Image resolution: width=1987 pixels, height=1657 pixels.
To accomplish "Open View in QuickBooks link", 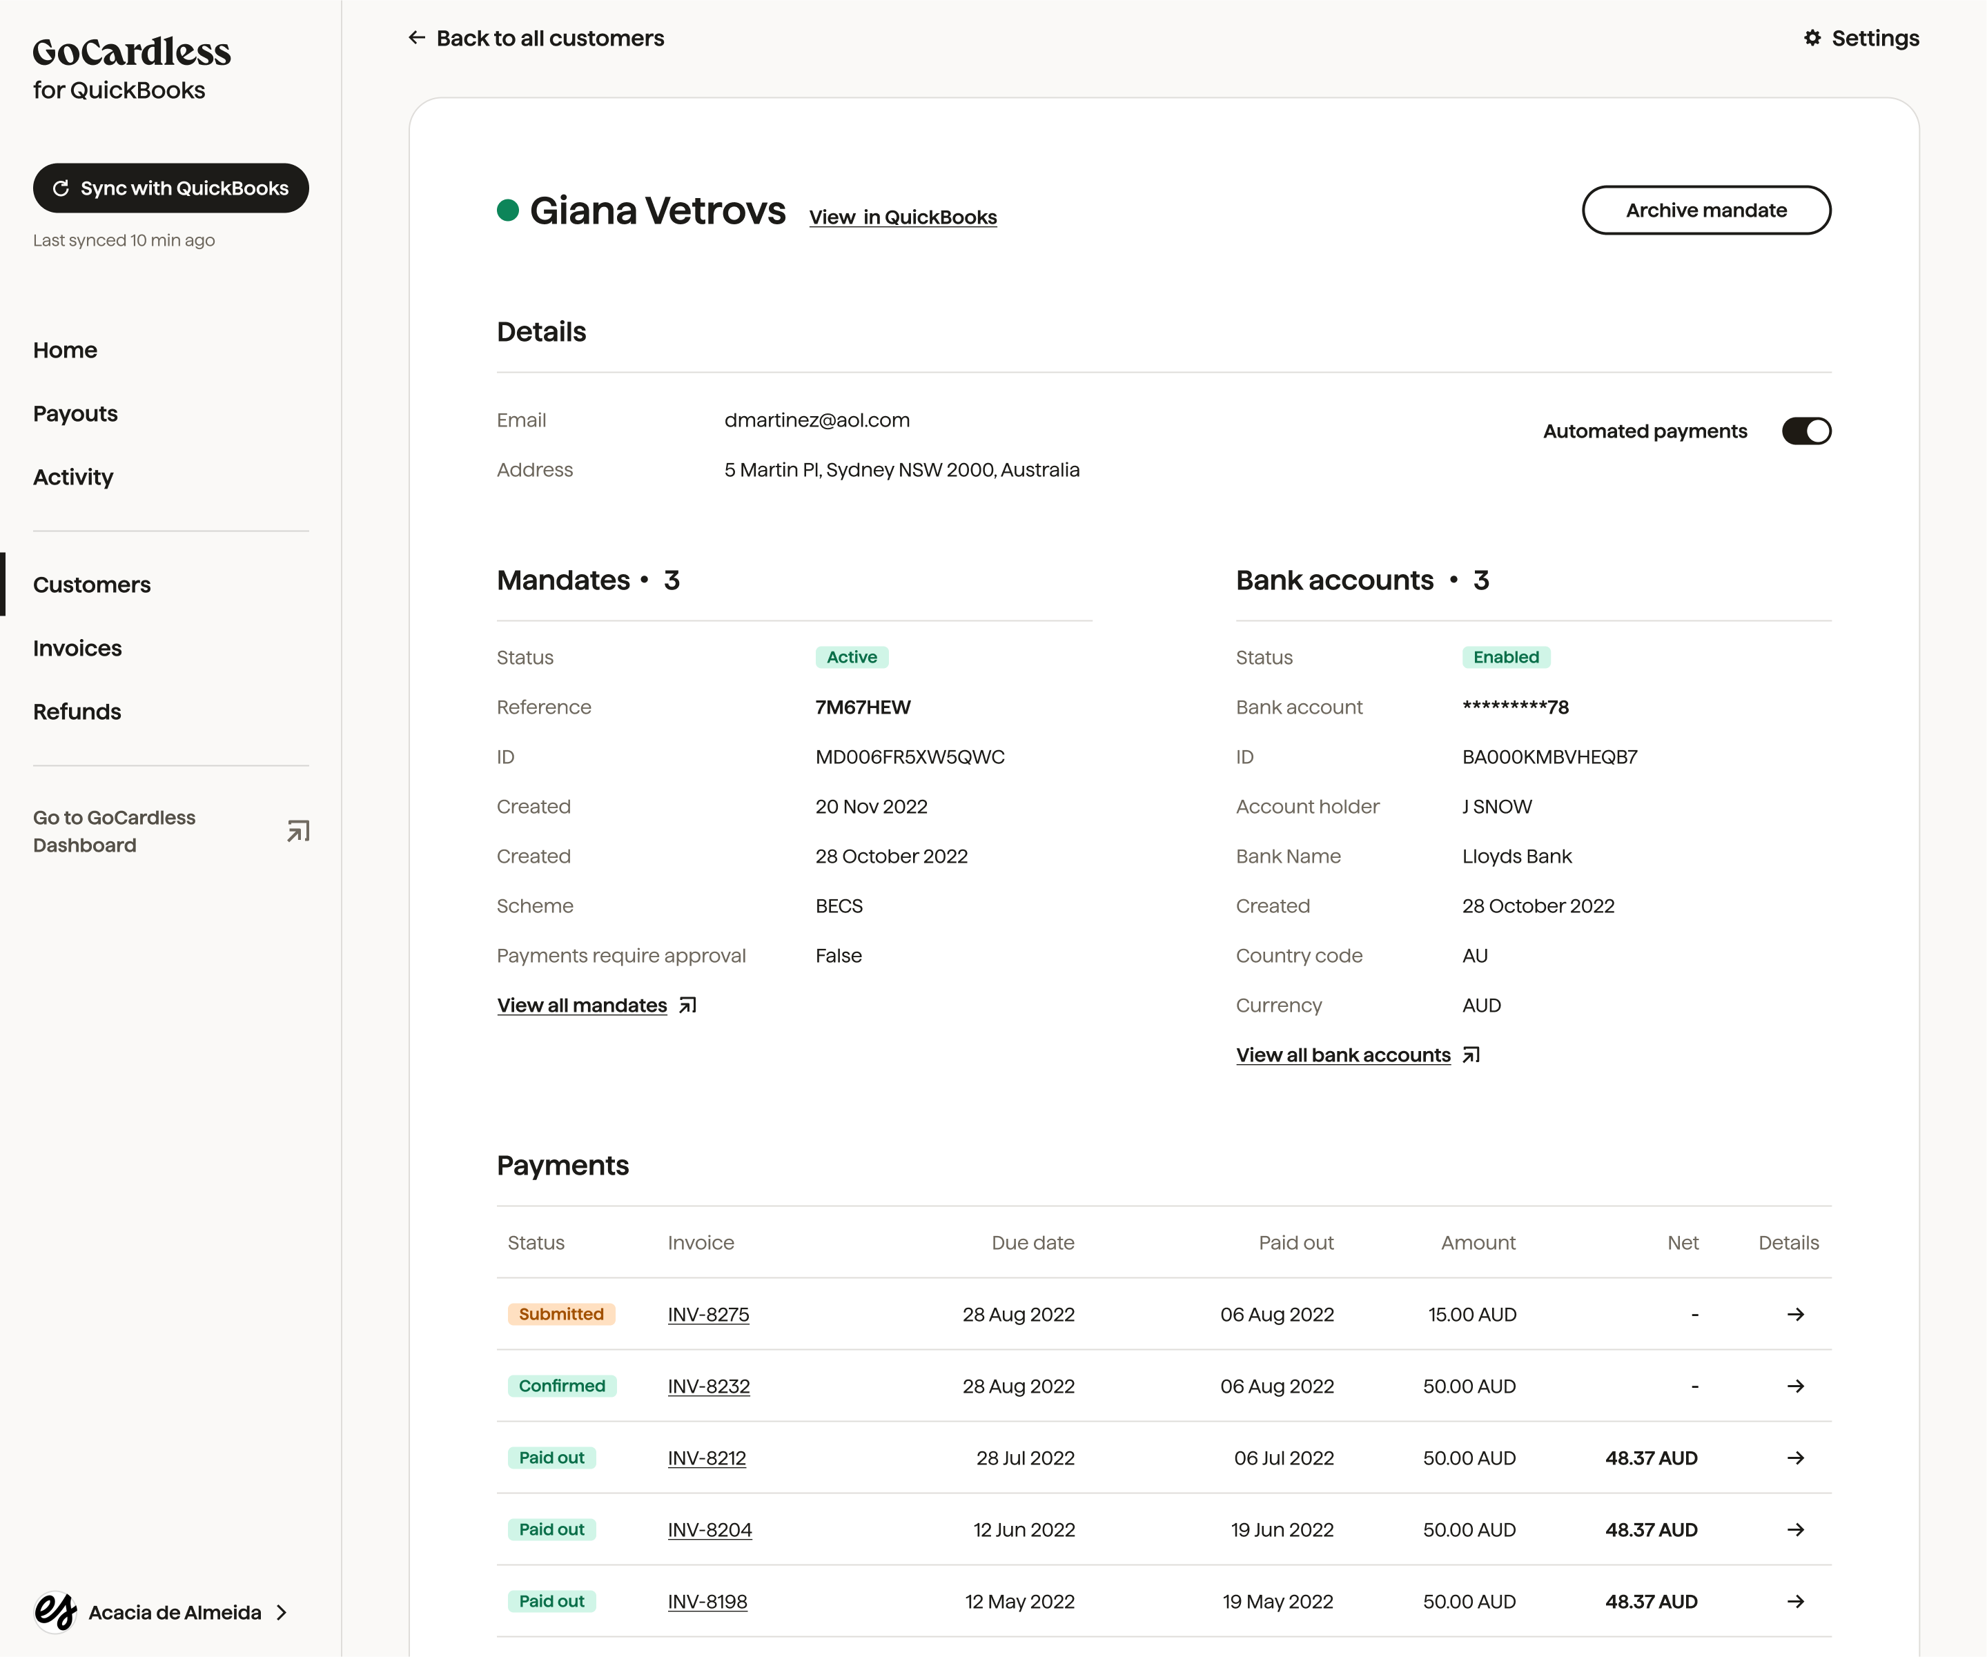I will pos(902,217).
